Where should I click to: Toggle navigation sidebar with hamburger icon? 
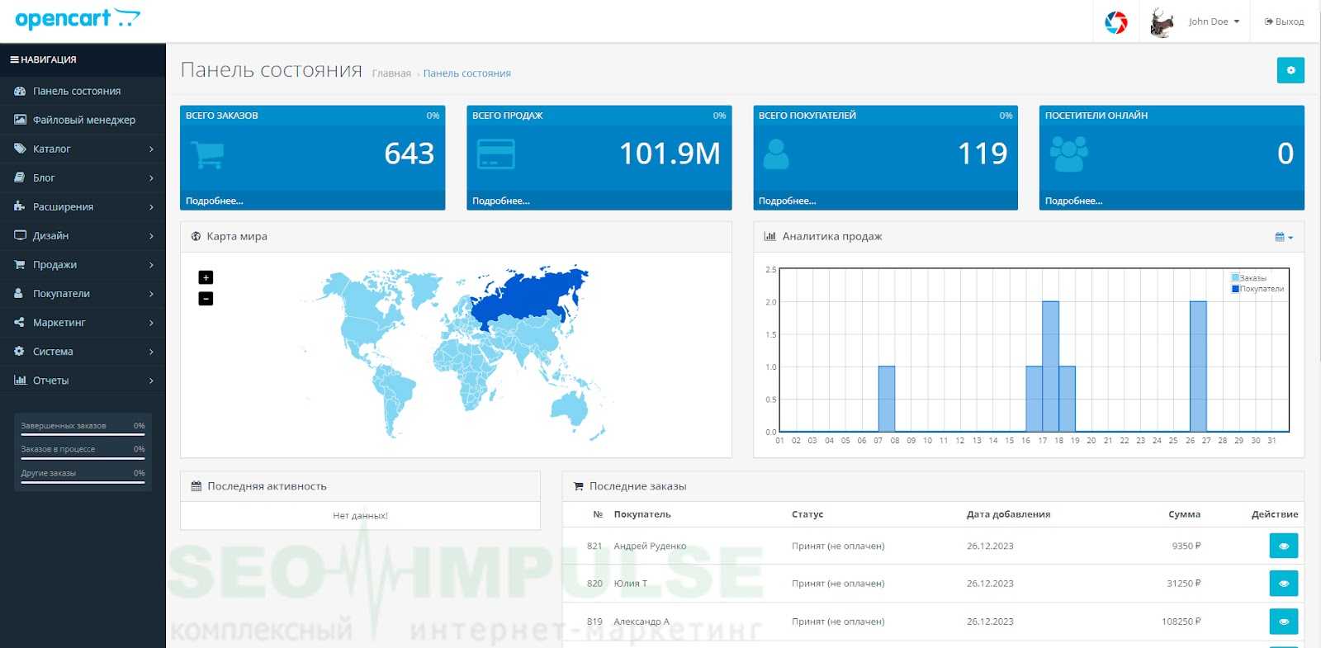14,59
